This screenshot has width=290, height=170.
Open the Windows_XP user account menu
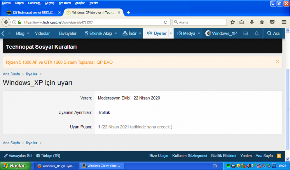[221, 33]
